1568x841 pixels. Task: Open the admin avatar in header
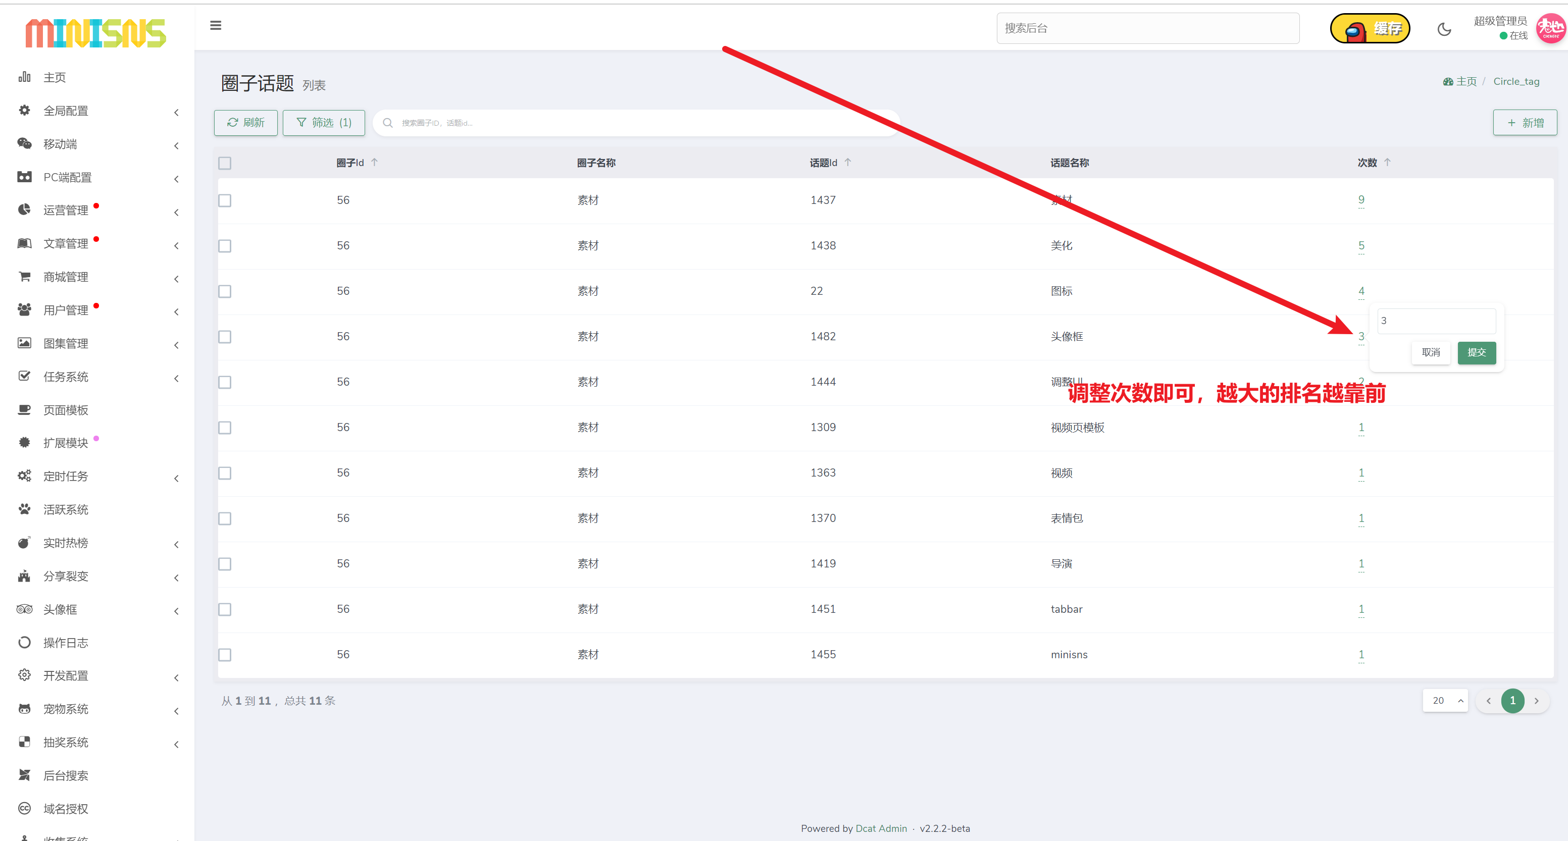click(1550, 29)
